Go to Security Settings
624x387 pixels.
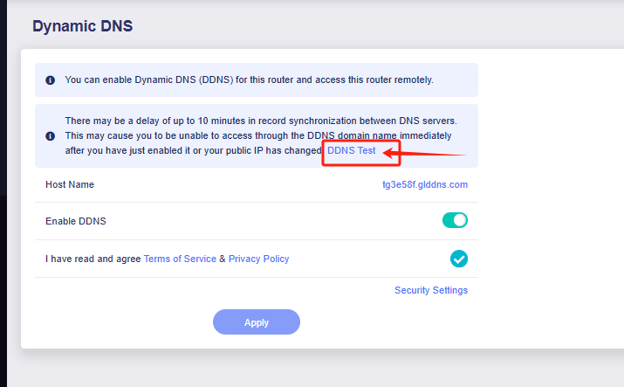pyautogui.click(x=431, y=290)
